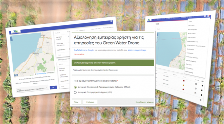Select the leftmost of the two lower site markers
This screenshot has height=124, width=224.
(172, 60)
